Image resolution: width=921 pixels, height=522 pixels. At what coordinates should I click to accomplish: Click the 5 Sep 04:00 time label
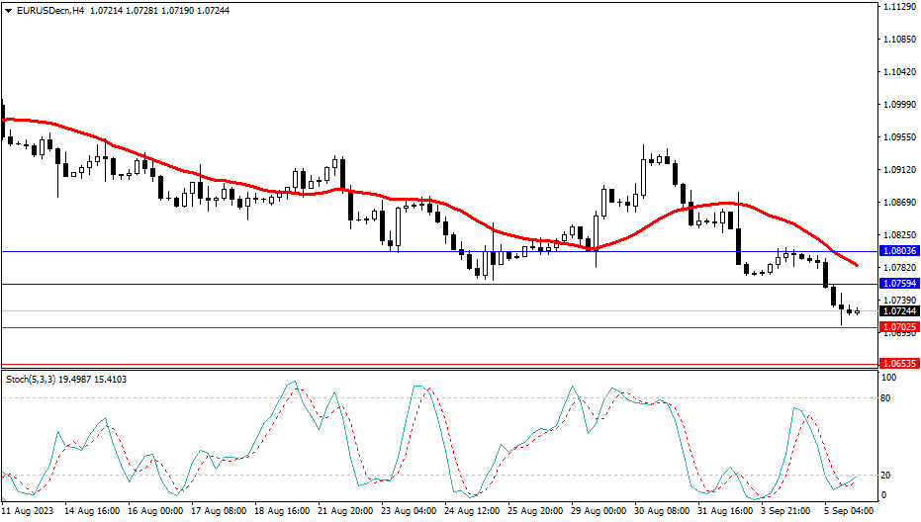pos(849,512)
